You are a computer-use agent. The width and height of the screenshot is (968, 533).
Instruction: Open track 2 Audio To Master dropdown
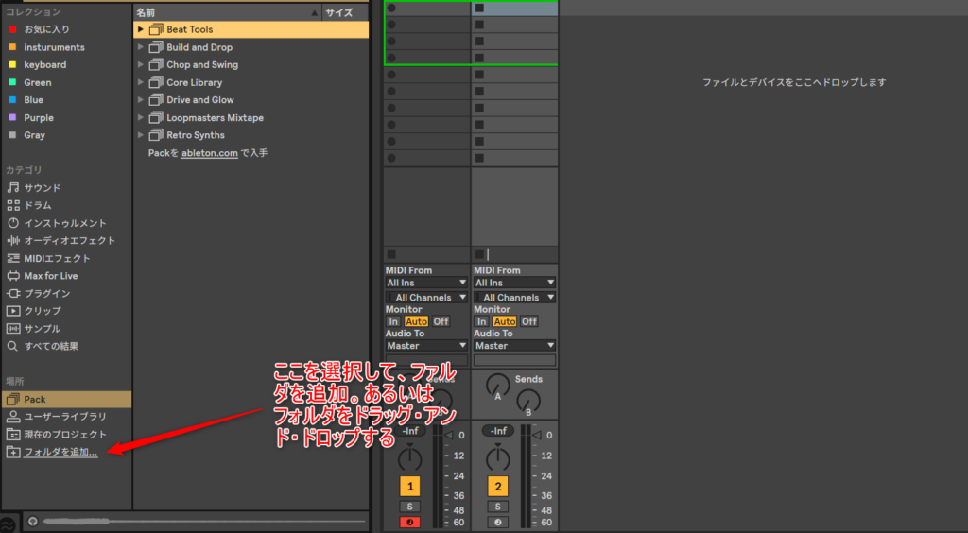point(514,346)
